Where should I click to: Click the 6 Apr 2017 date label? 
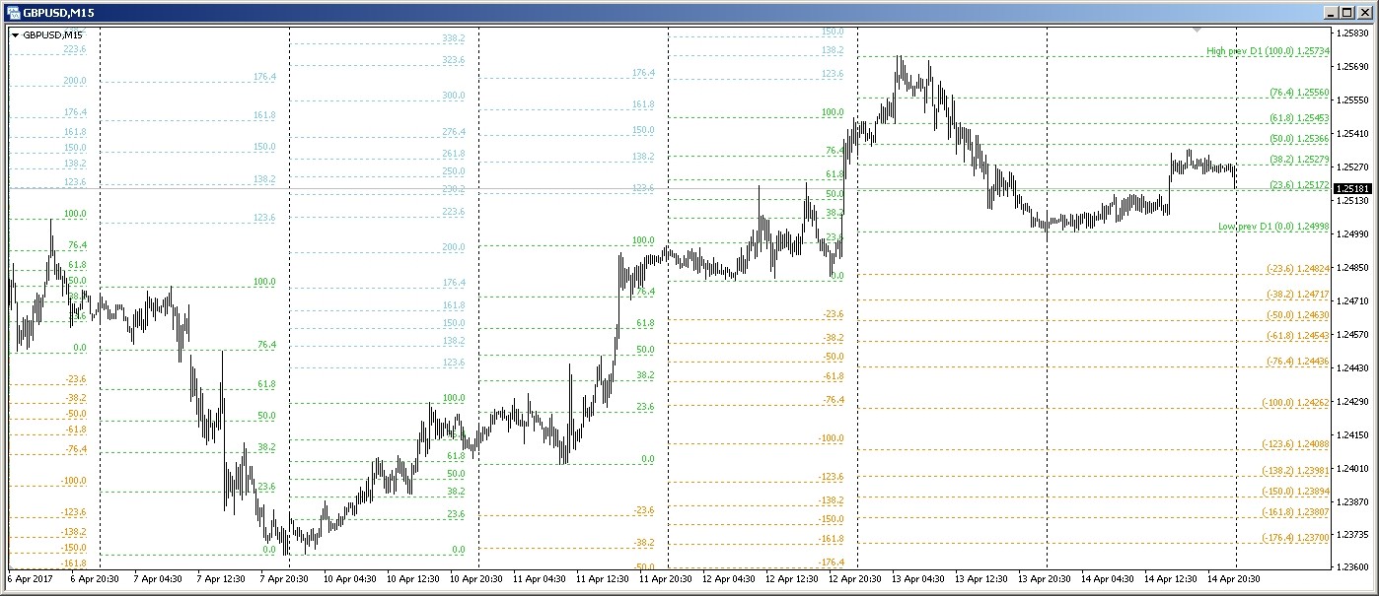click(x=28, y=580)
